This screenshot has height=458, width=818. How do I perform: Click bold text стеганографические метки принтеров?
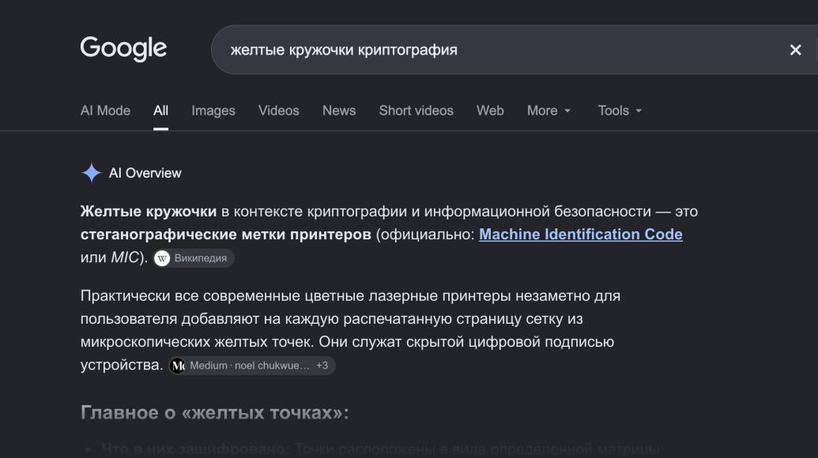(225, 235)
